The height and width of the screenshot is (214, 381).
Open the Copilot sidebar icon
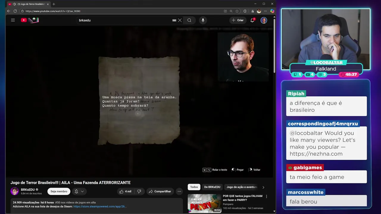click(x=272, y=11)
